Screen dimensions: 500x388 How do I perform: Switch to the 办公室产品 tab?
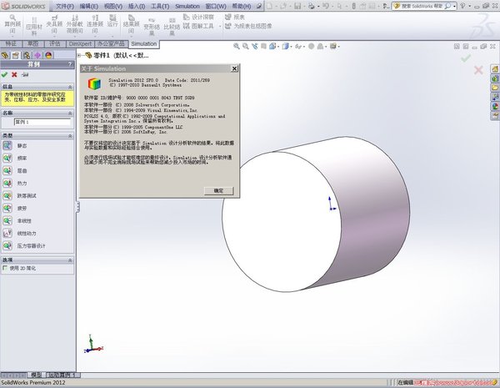[x=112, y=43]
